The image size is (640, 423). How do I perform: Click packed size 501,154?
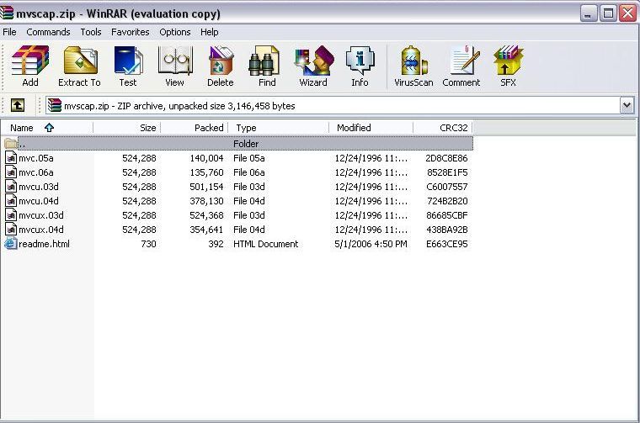click(206, 187)
